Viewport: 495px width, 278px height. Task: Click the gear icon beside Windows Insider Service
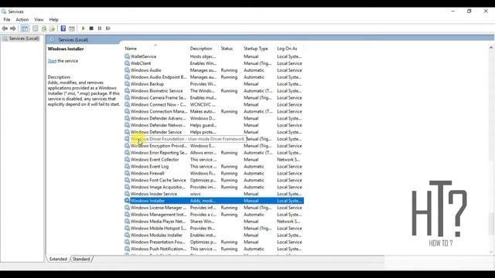[x=127, y=194]
